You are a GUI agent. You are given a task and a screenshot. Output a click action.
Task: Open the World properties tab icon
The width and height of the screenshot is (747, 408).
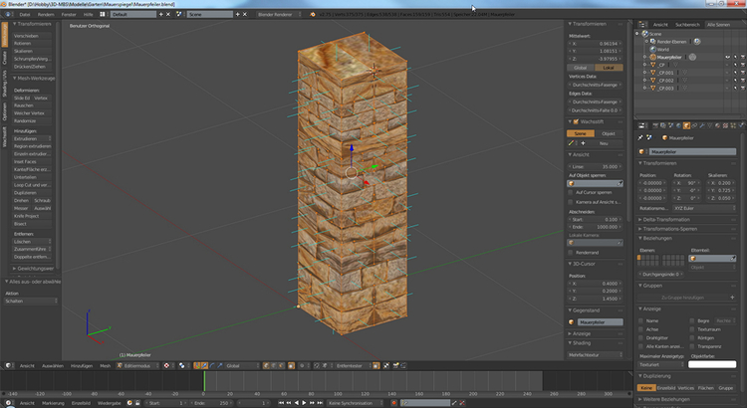[678, 125]
